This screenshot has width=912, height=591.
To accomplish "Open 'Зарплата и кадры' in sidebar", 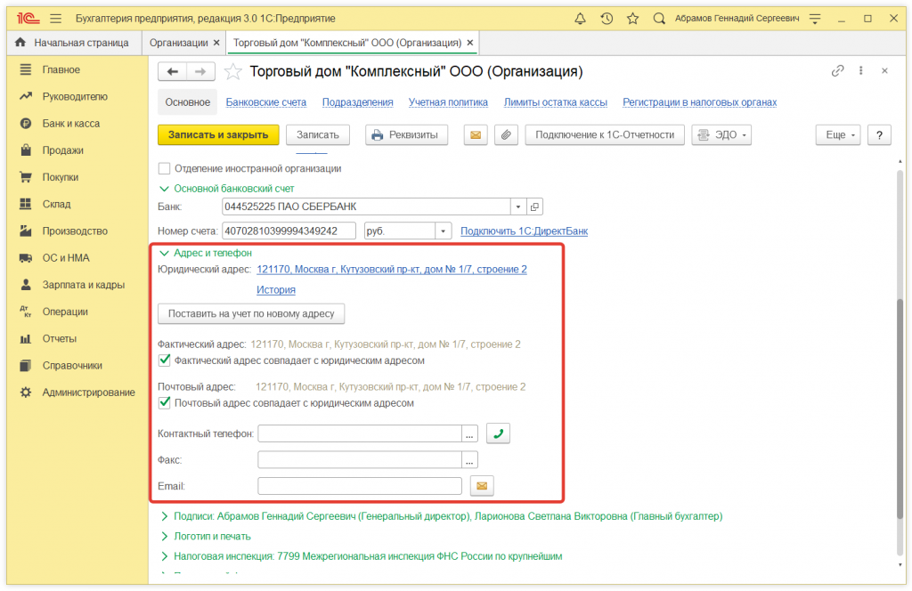I will tap(83, 285).
